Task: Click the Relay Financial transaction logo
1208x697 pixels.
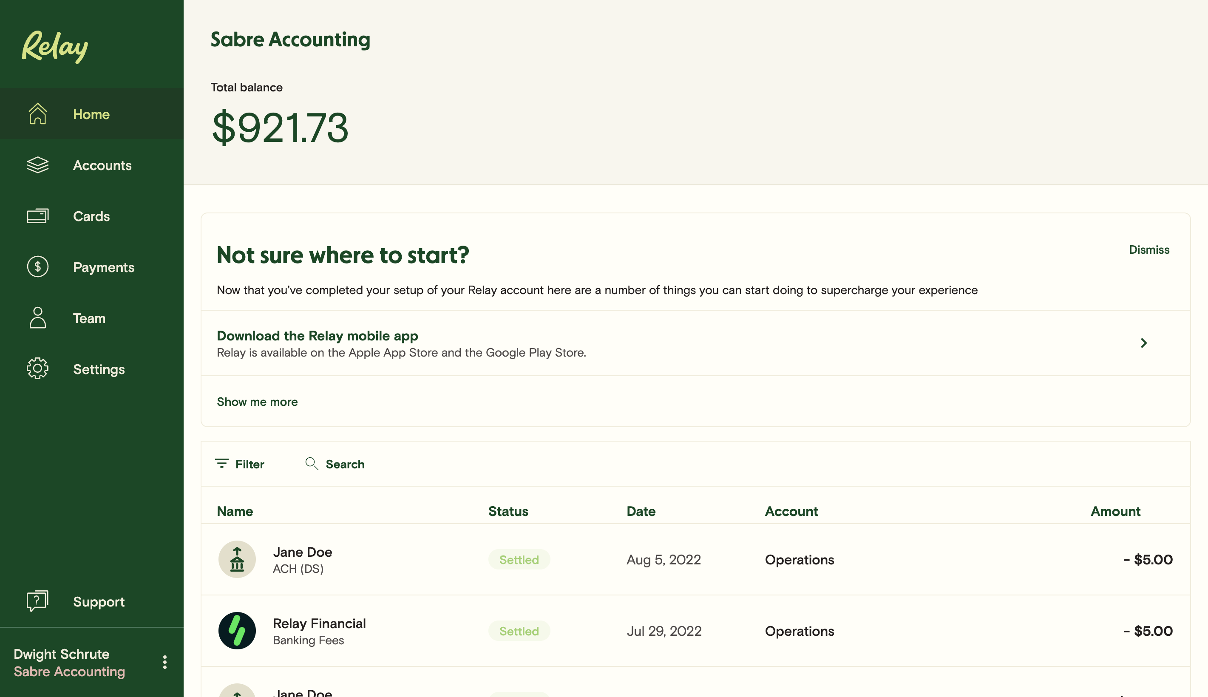Action: pyautogui.click(x=236, y=631)
